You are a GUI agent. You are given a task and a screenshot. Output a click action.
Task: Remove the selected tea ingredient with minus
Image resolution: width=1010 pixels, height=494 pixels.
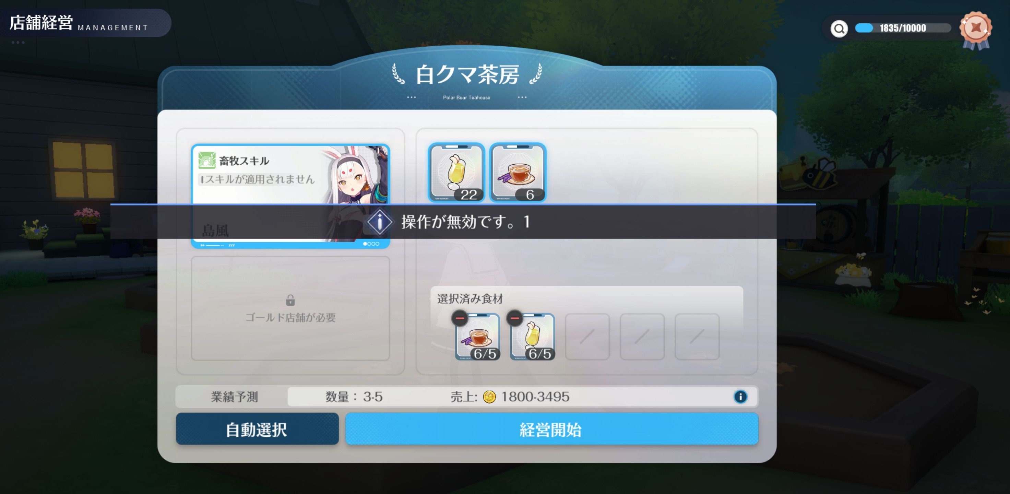(460, 318)
